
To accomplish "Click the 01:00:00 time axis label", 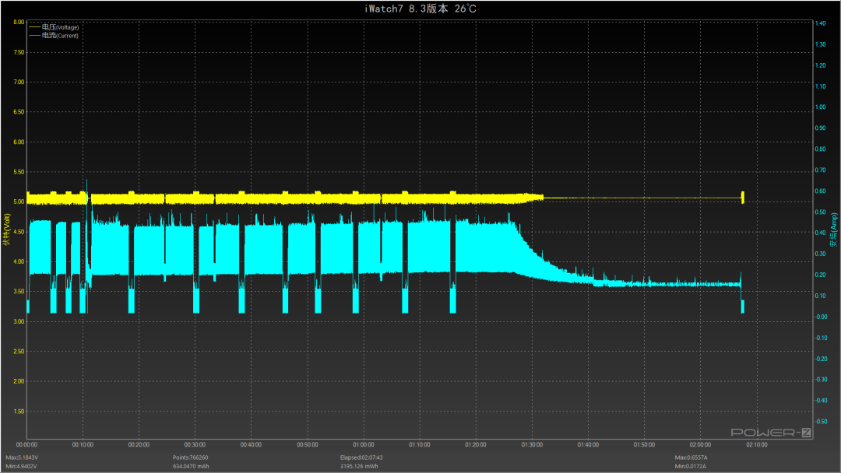I will 364,445.
